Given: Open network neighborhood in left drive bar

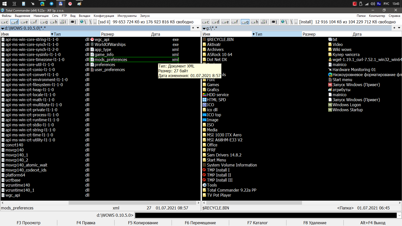Looking at the screenshot, I should point(83,22).
